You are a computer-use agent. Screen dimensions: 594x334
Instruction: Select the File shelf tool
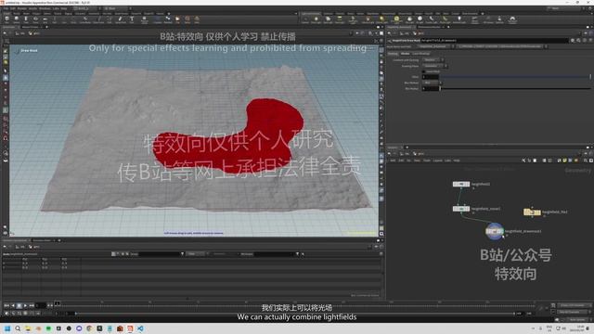[177, 19]
